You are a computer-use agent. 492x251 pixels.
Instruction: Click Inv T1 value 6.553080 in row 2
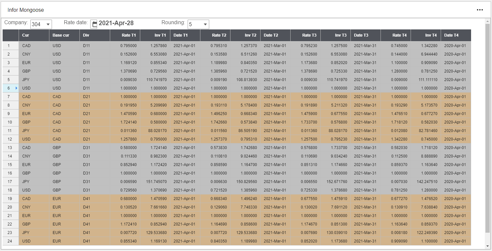click(x=155, y=54)
